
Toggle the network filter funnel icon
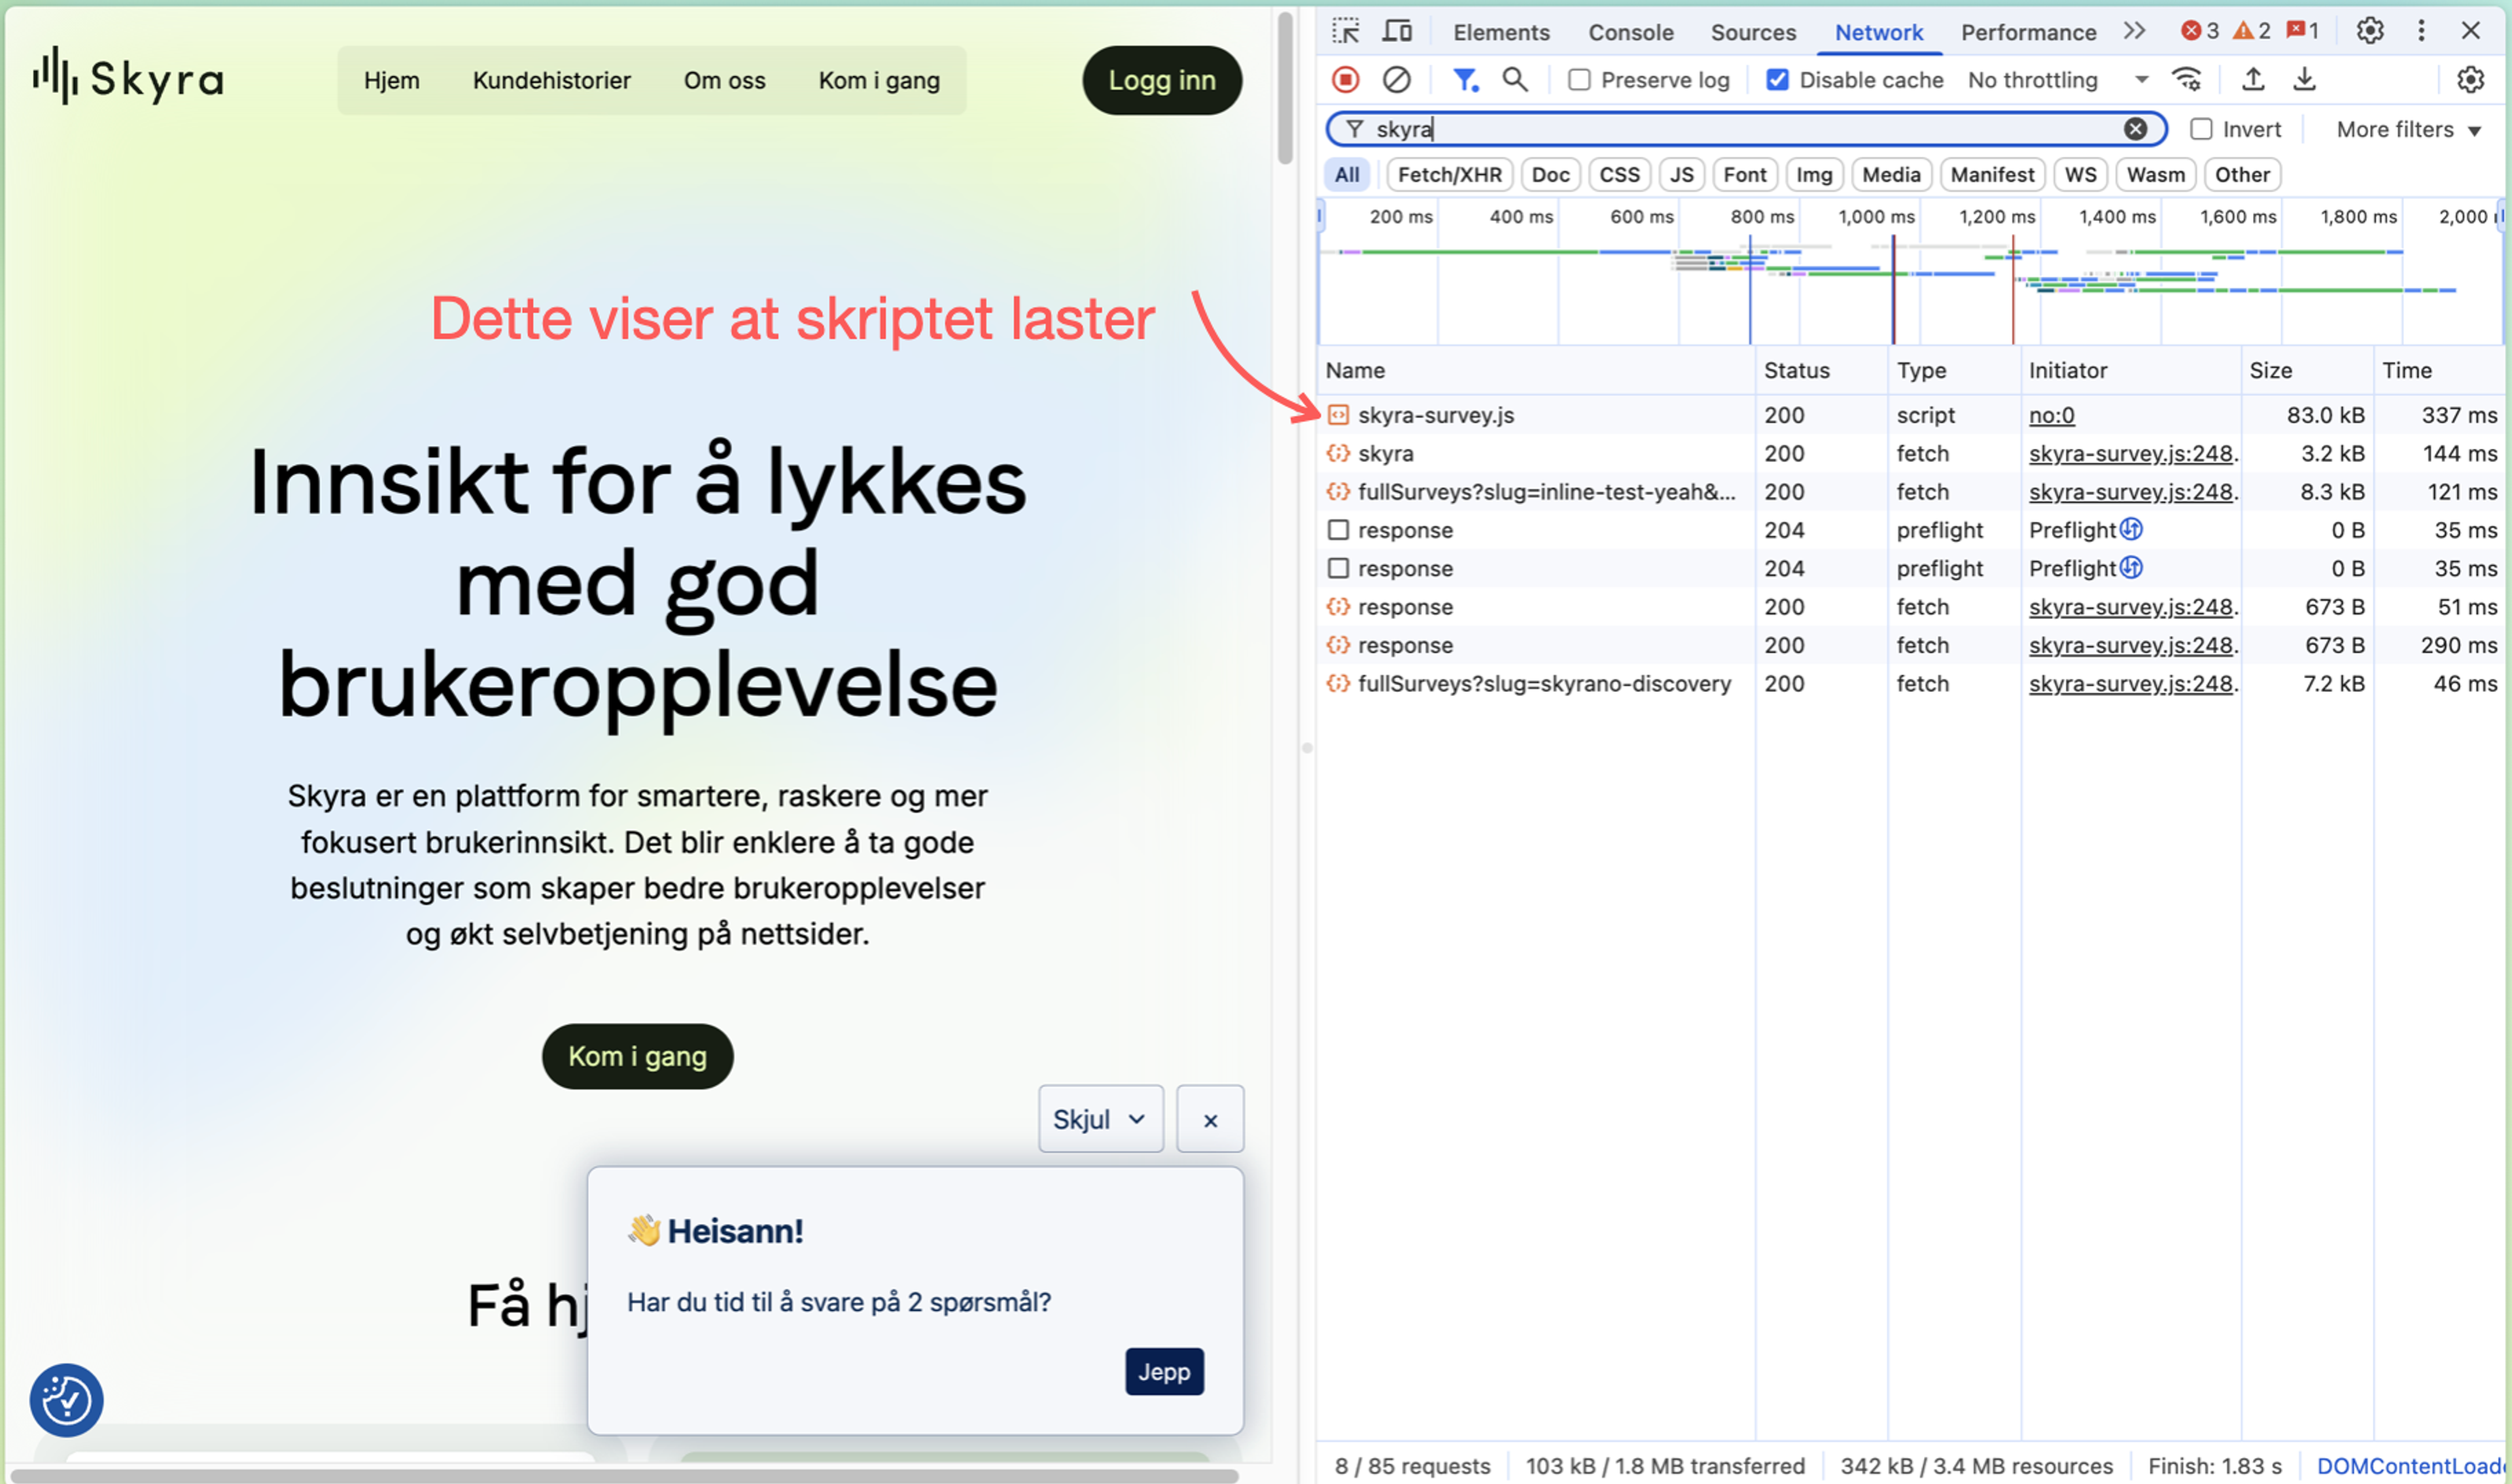point(1465,79)
